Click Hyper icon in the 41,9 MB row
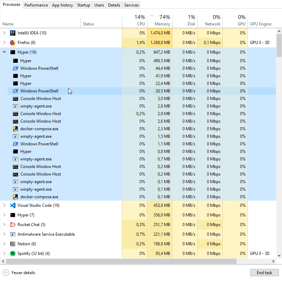The height and width of the screenshot is (281, 282). (x=15, y=76)
